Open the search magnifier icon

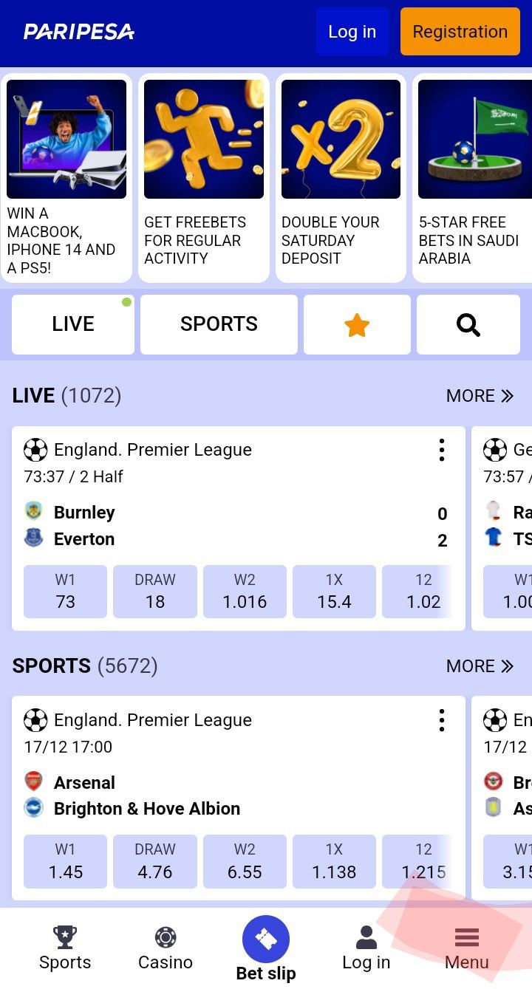(x=468, y=325)
